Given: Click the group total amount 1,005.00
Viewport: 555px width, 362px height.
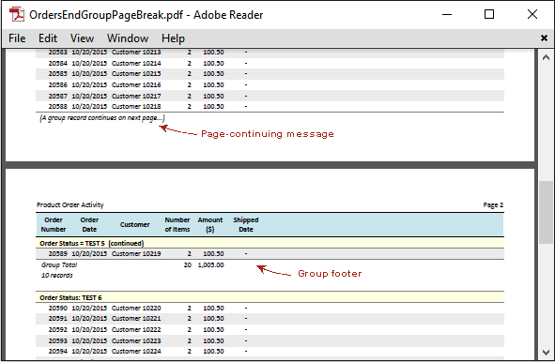Looking at the screenshot, I should tap(210, 265).
